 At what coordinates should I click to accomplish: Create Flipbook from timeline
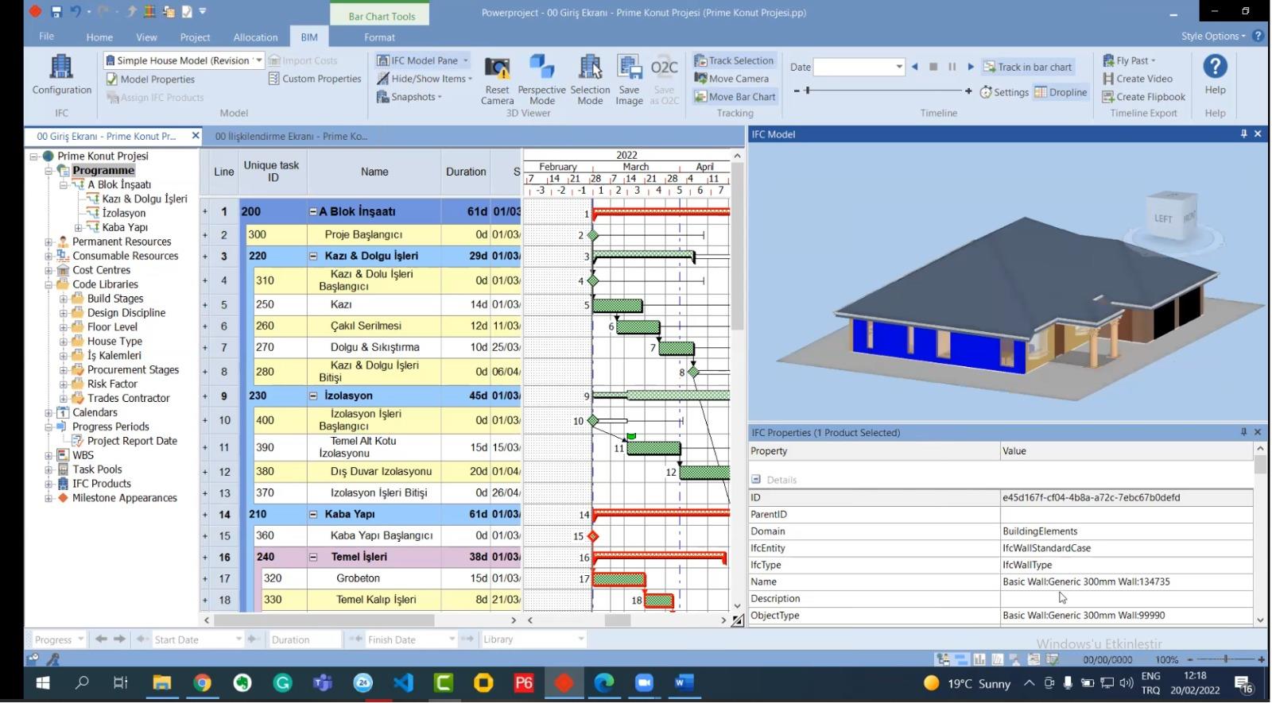coord(1143,97)
